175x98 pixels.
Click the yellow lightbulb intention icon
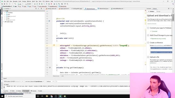pyautogui.click(x=54, y=45)
